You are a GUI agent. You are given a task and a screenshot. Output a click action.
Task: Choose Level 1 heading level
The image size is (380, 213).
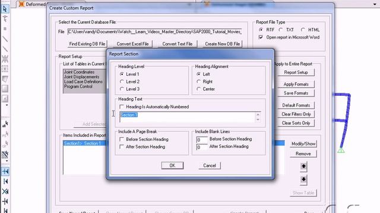point(122,74)
